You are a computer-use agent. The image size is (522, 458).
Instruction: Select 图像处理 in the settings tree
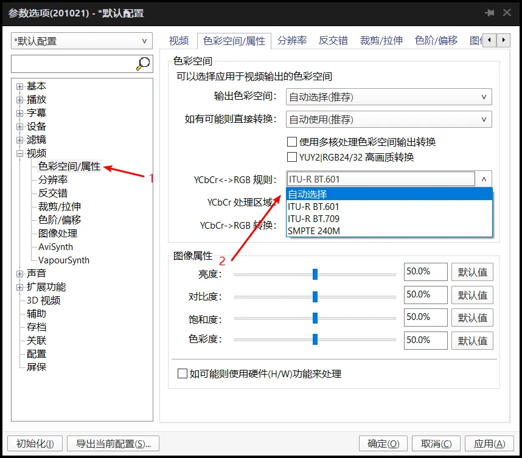58,234
